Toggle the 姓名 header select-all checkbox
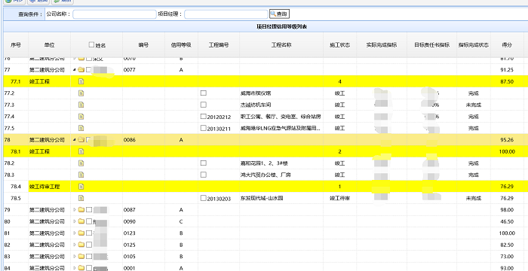This screenshot has width=528, height=271. (x=91, y=44)
